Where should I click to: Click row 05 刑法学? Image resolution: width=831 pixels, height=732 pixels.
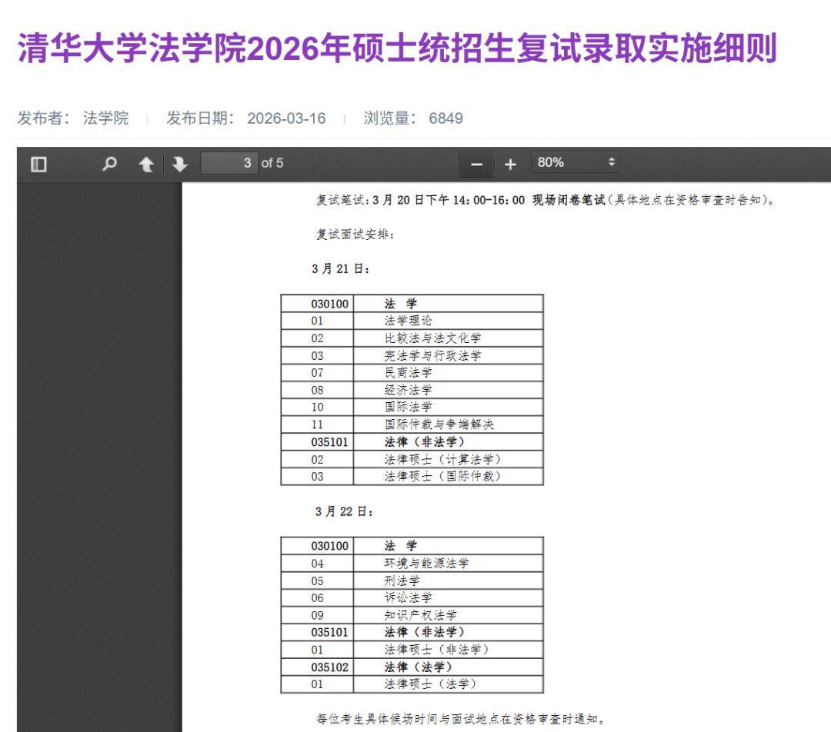pos(412,581)
